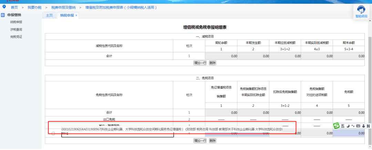The height and width of the screenshot is (150, 372).
Task: Click the 本期应抵减税额 column header
Action: click(x=285, y=43)
